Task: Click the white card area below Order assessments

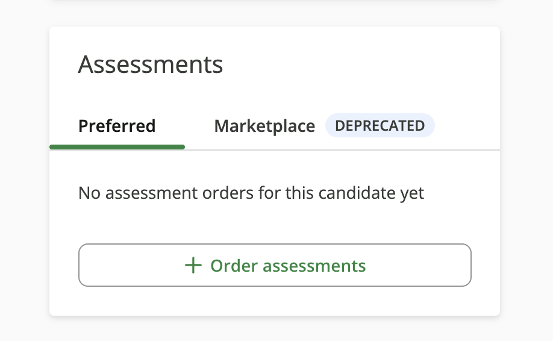Action: (275, 301)
